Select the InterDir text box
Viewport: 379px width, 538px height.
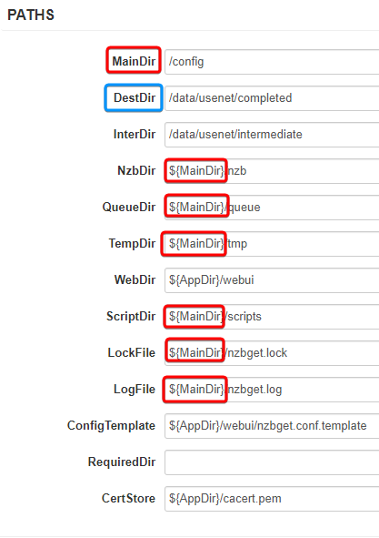(272, 135)
